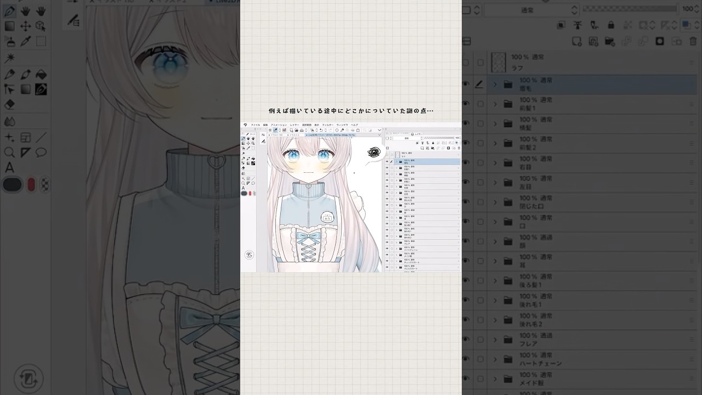The width and height of the screenshot is (702, 395).
Task: Choose the Auto select magic wand in enlarged background
Action: tap(10, 58)
